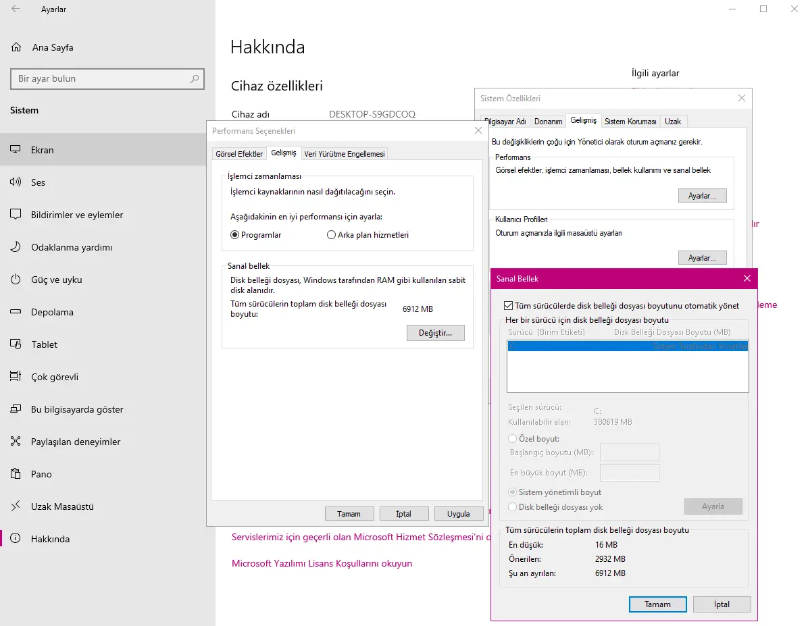Select the 6912 MB value in Performans Seçenekleri
Image resolution: width=808 pixels, height=626 pixels.
coord(418,309)
